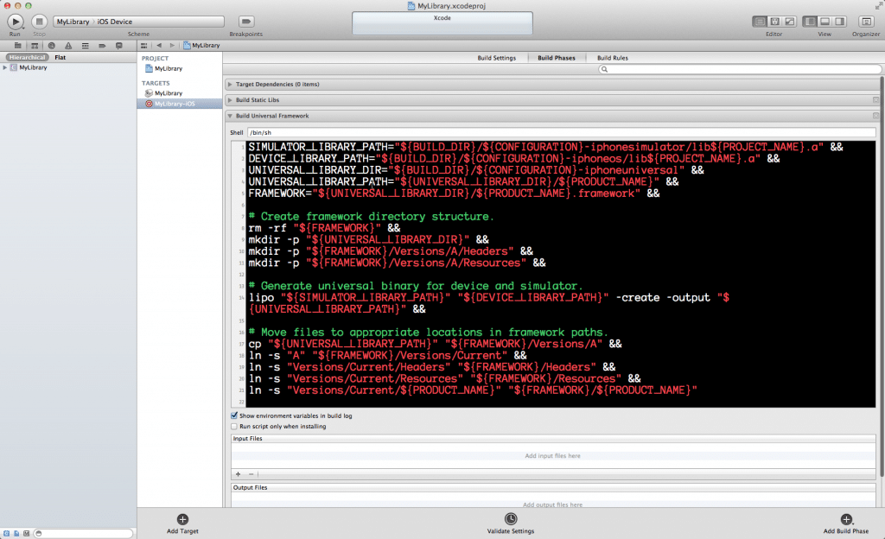Collapse Build Universal Framework phase
The height and width of the screenshot is (539, 885).
[x=230, y=116]
